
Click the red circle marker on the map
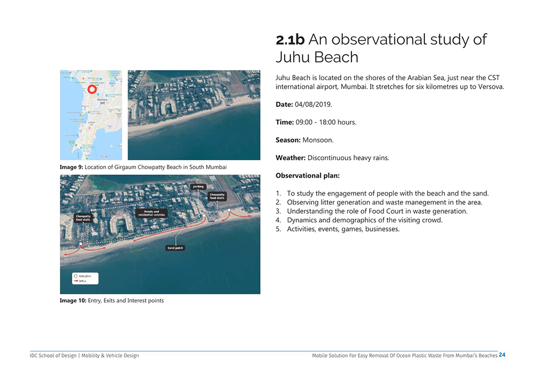coord(91,90)
